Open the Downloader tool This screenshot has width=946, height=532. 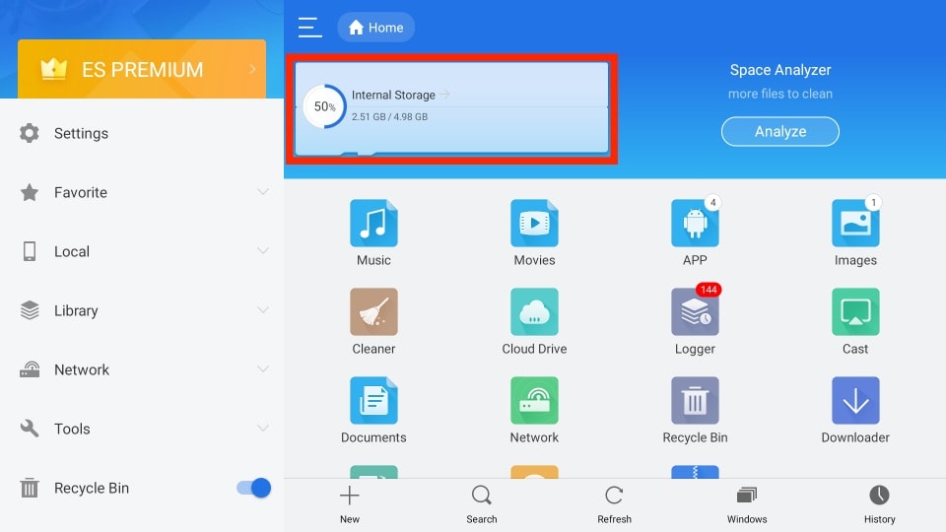point(855,411)
